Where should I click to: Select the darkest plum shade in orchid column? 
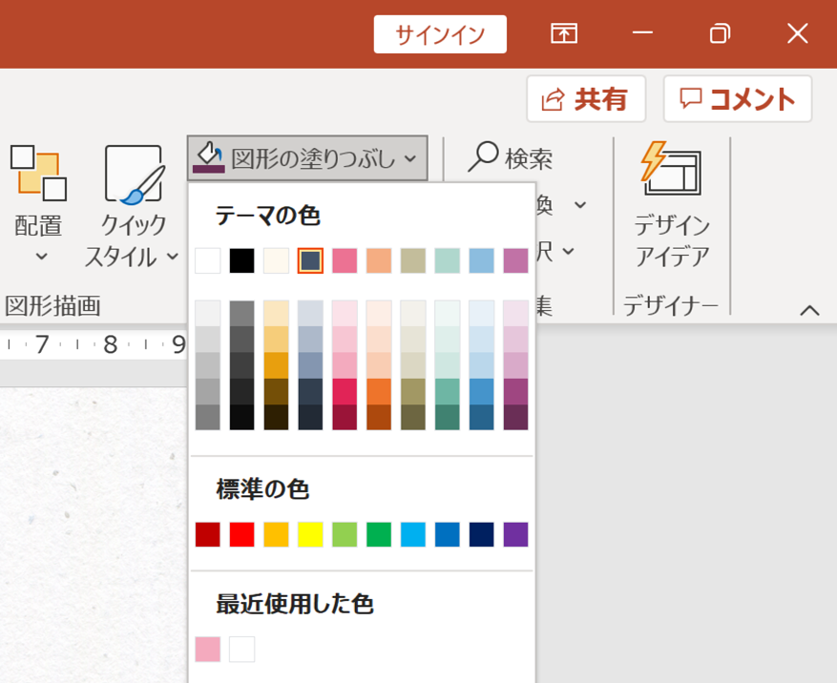click(515, 417)
